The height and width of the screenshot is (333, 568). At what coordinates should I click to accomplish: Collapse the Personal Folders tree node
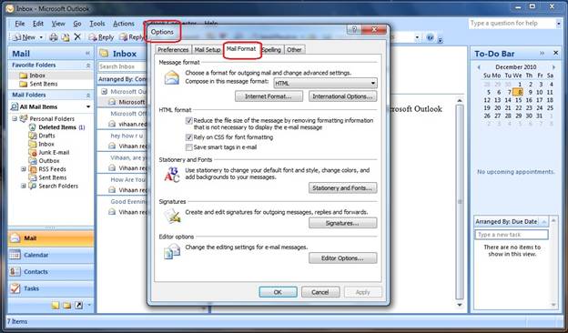click(15, 118)
